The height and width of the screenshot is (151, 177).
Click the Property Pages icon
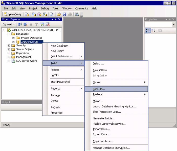coord(160,31)
